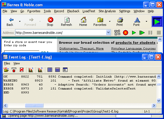164x119 pixels.
Task: Expand the Favorites toolbar dropdown arrow
Action: point(110,22)
